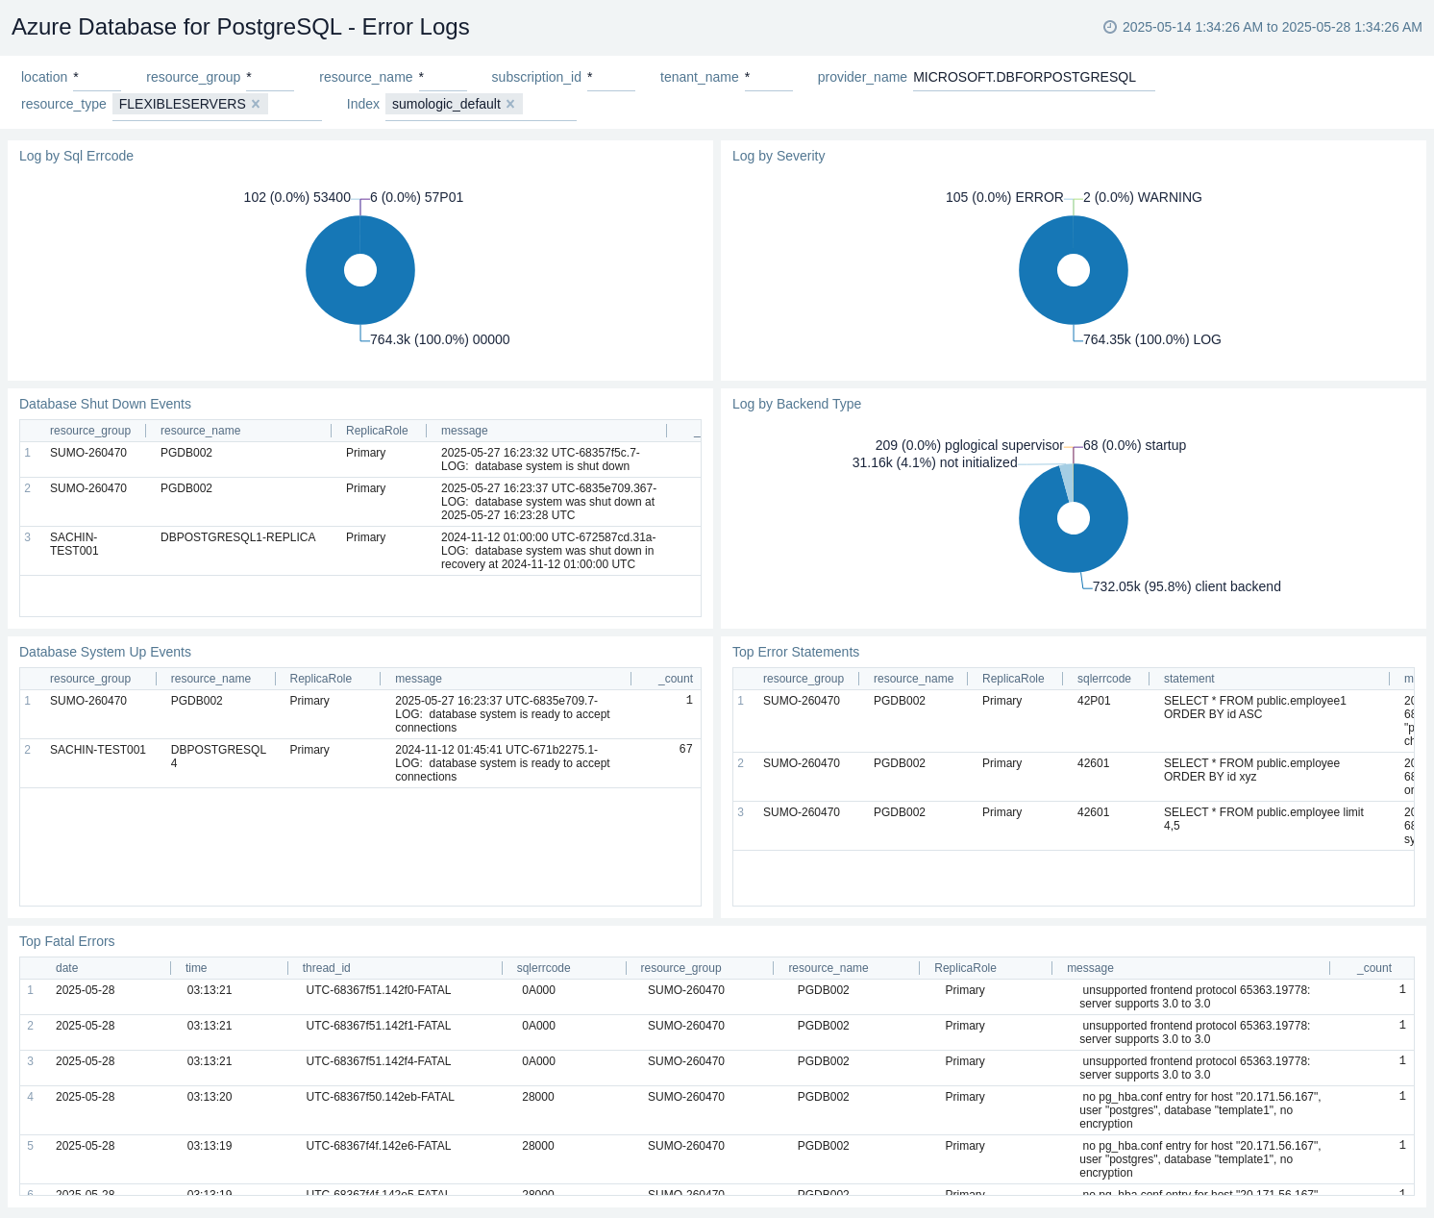Viewport: 1434px width, 1218px height.
Task: Open Database System Up Events panel title
Action: click(x=105, y=652)
